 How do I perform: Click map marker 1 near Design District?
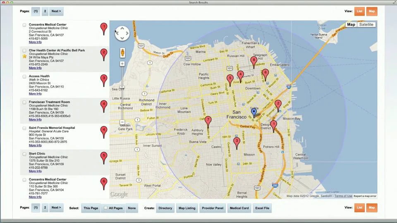pos(273,126)
